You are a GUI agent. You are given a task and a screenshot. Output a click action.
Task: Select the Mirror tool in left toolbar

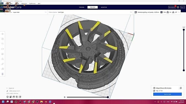click(2, 49)
